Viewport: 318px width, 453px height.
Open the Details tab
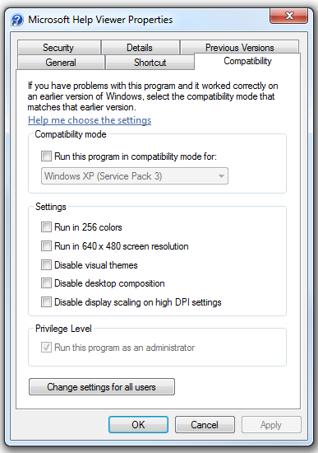(141, 48)
